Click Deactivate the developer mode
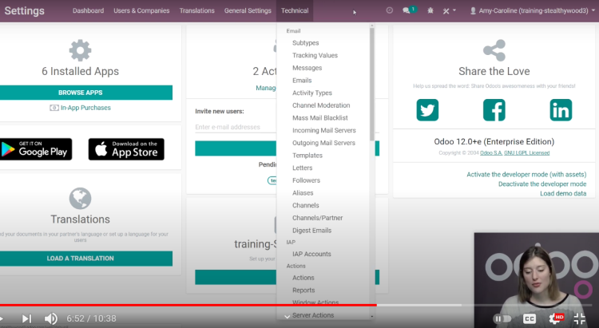The image size is (599, 328). [x=542, y=184]
